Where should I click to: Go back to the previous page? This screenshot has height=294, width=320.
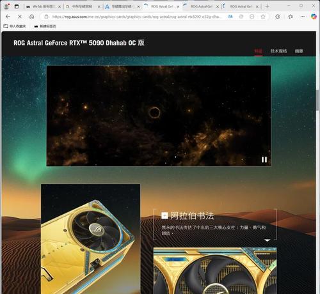coord(8,17)
